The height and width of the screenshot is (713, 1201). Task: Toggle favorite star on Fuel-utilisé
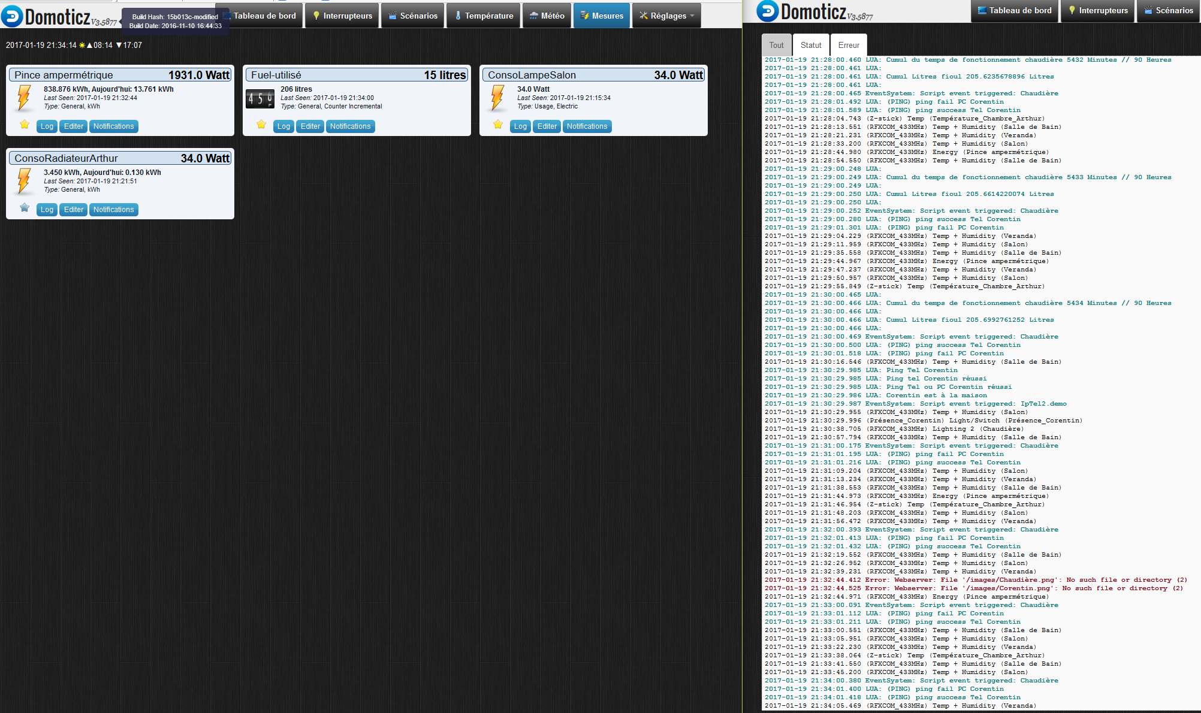coord(261,125)
